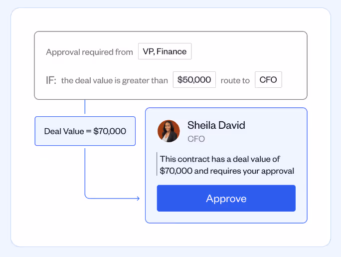This screenshot has width=341, height=257.
Task: Click the '$70,000 and requires your approval' line
Action: click(227, 171)
